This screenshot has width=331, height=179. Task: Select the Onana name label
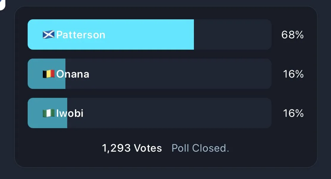[73, 74]
